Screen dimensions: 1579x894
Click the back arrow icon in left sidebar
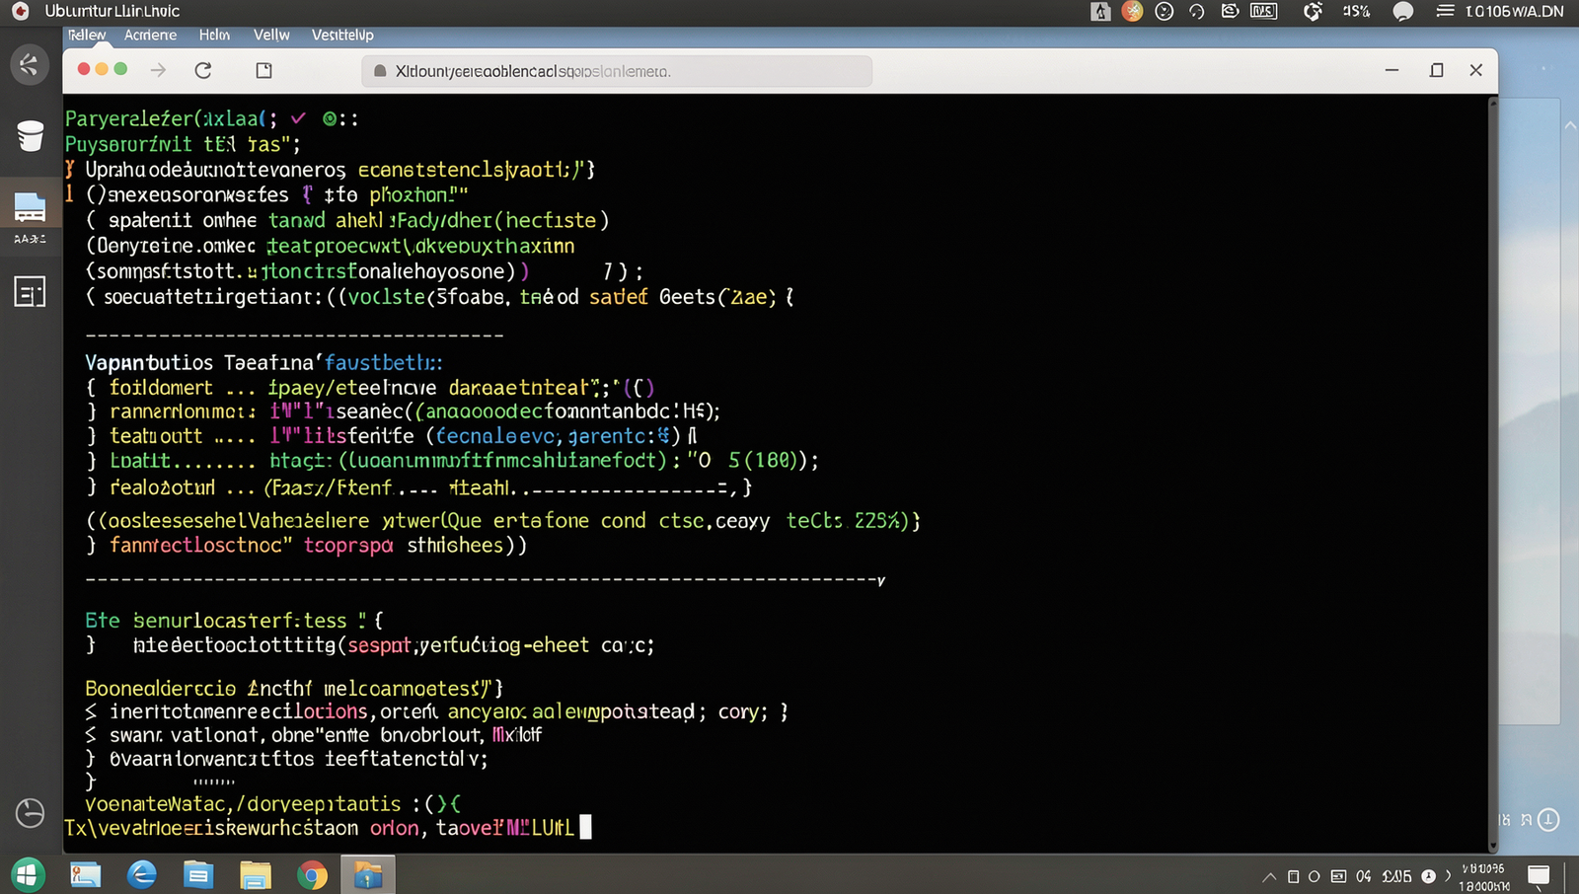click(x=30, y=65)
